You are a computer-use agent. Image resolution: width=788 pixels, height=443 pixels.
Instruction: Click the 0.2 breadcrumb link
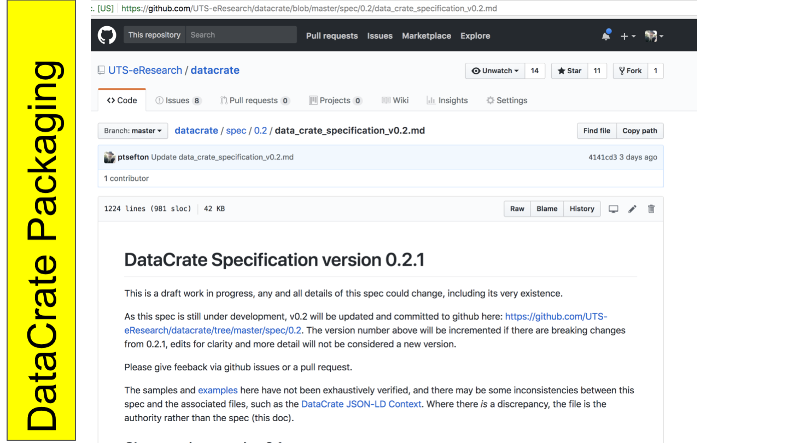point(260,131)
